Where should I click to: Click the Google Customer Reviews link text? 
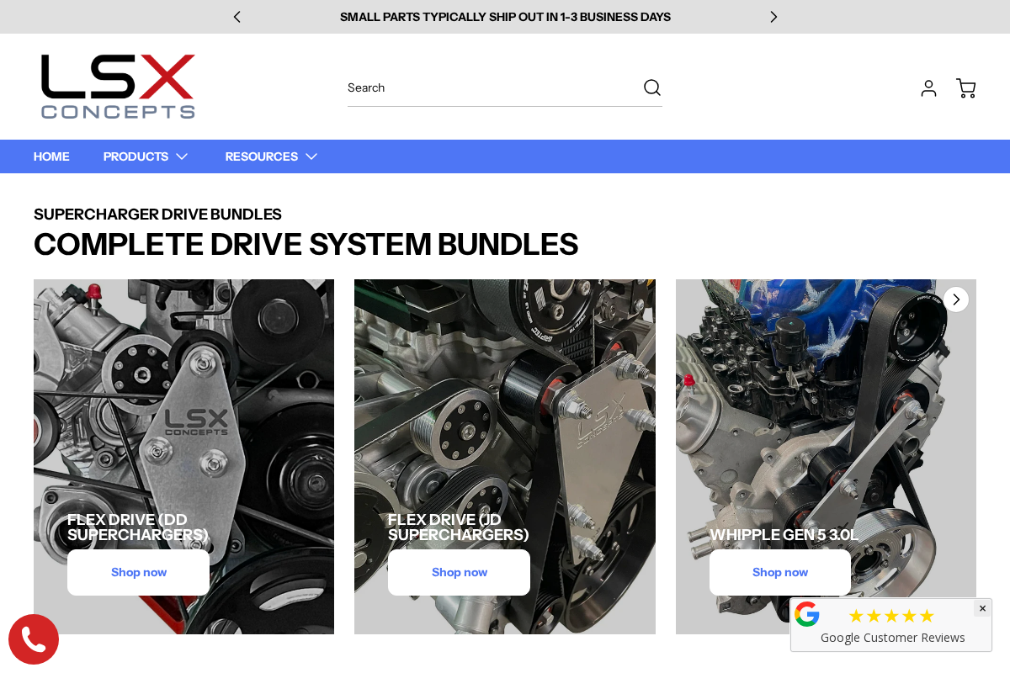(x=894, y=638)
